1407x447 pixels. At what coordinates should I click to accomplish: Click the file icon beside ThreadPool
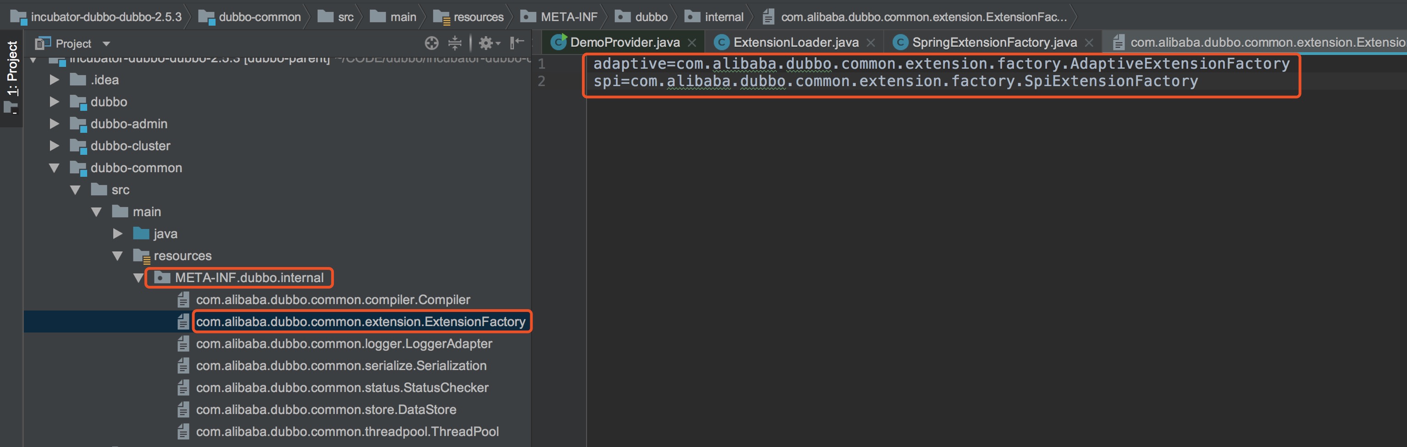(183, 432)
